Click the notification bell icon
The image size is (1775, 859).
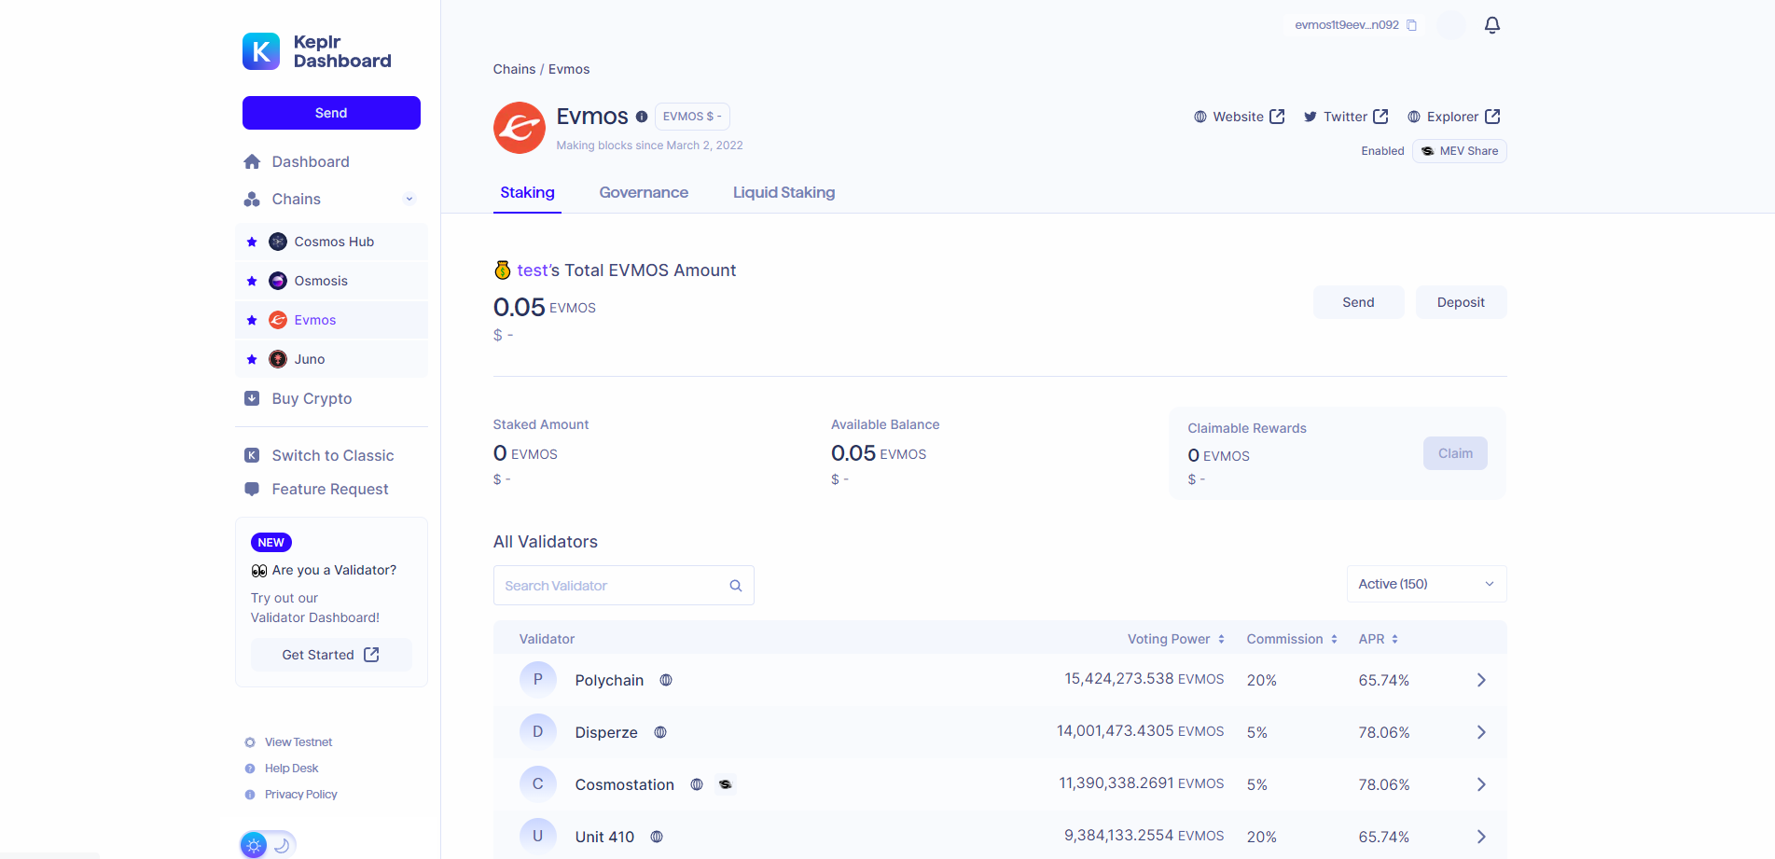[x=1492, y=25]
